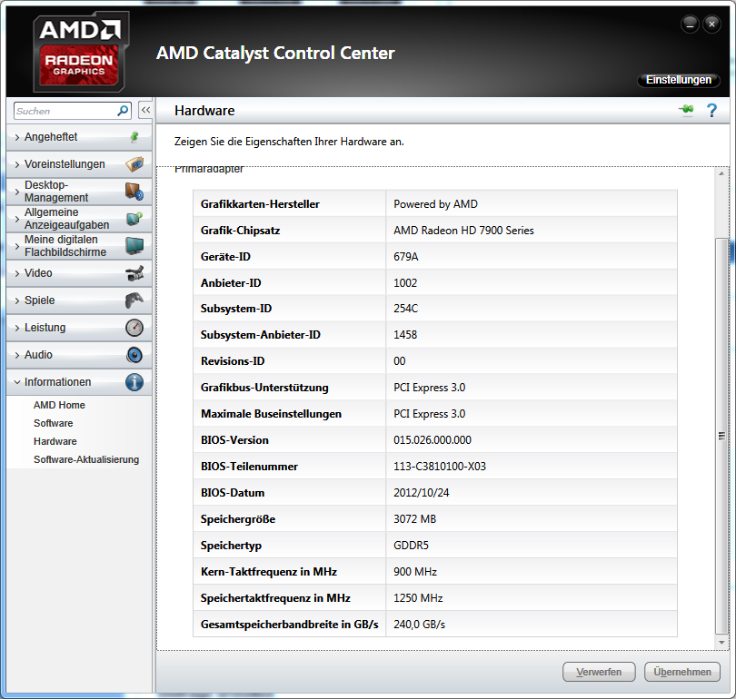This screenshot has height=699, width=736.
Task: Click the 'Powered by AMD' value
Action: pyautogui.click(x=435, y=204)
